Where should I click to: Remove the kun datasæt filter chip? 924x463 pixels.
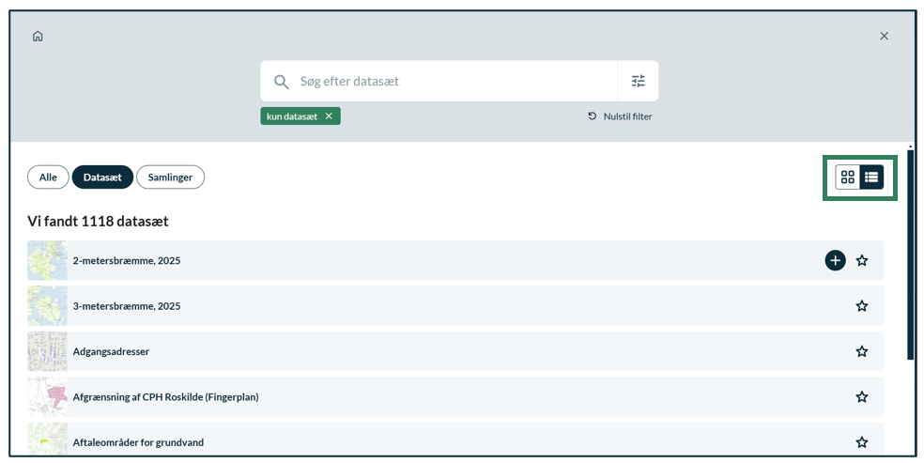tap(329, 116)
